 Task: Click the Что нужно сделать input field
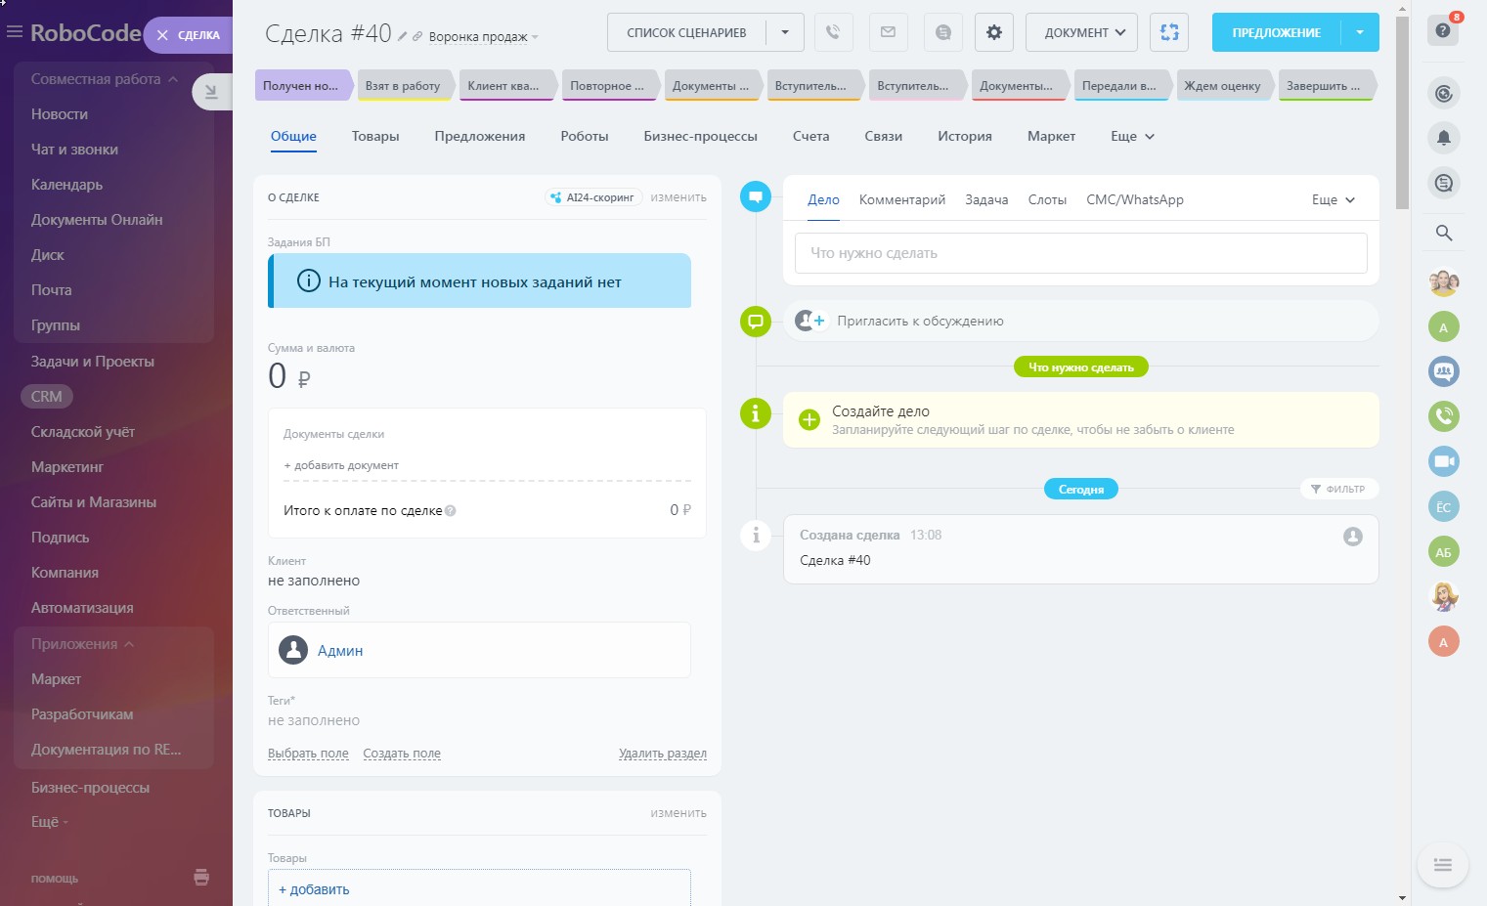click(x=1080, y=253)
